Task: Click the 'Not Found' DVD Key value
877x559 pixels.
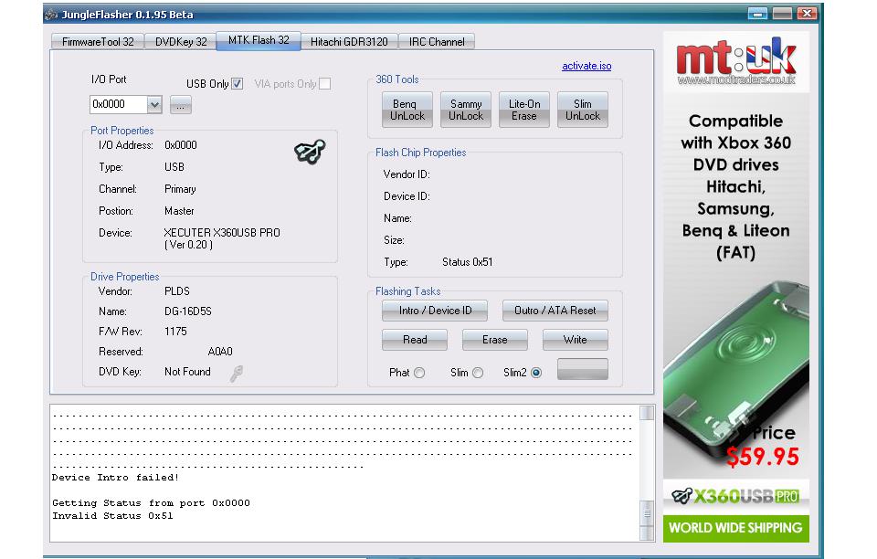Action: [187, 372]
